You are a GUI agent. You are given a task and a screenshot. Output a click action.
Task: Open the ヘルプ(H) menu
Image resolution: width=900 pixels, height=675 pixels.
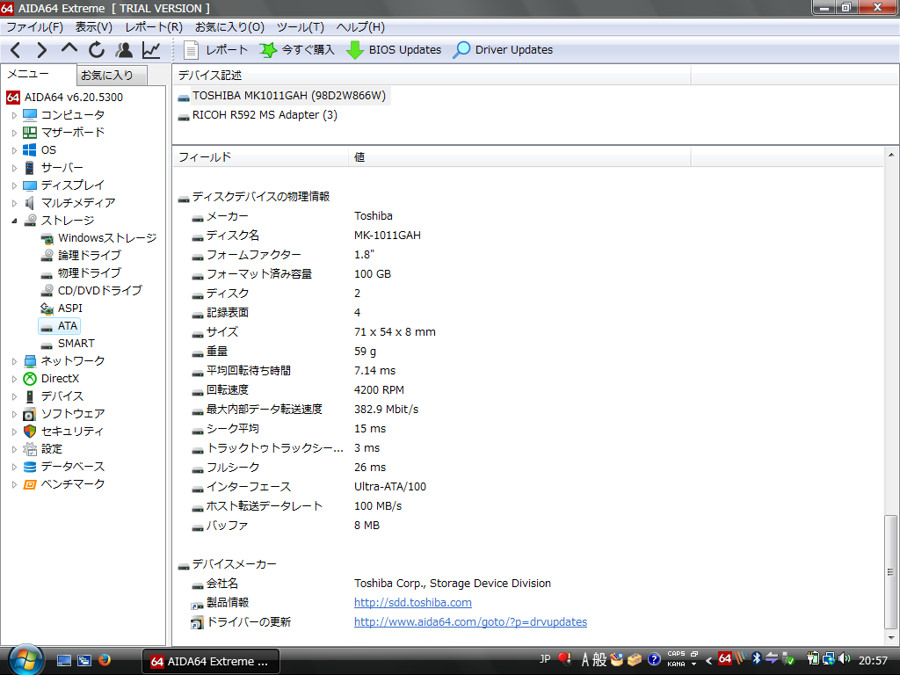point(360,27)
